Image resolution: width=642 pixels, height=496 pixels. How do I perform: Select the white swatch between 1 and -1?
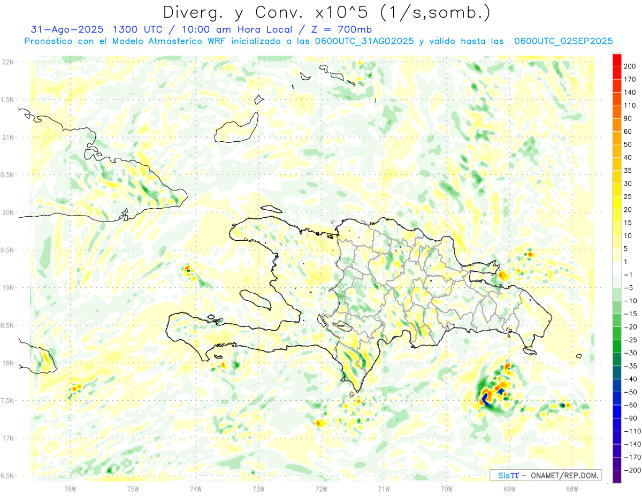pos(617,269)
